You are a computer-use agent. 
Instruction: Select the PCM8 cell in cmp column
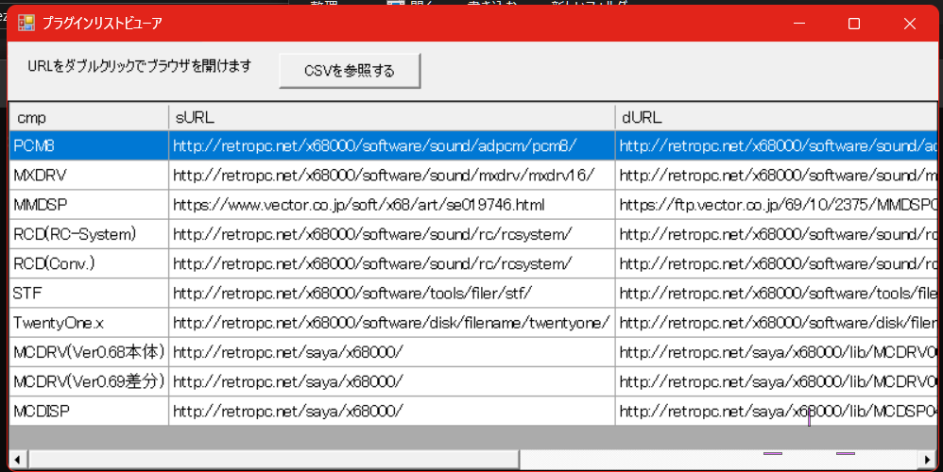point(89,145)
